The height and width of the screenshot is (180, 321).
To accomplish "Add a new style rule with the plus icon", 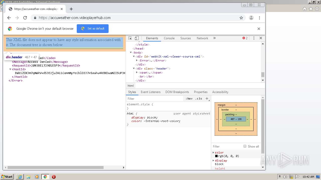I will click(207, 99).
